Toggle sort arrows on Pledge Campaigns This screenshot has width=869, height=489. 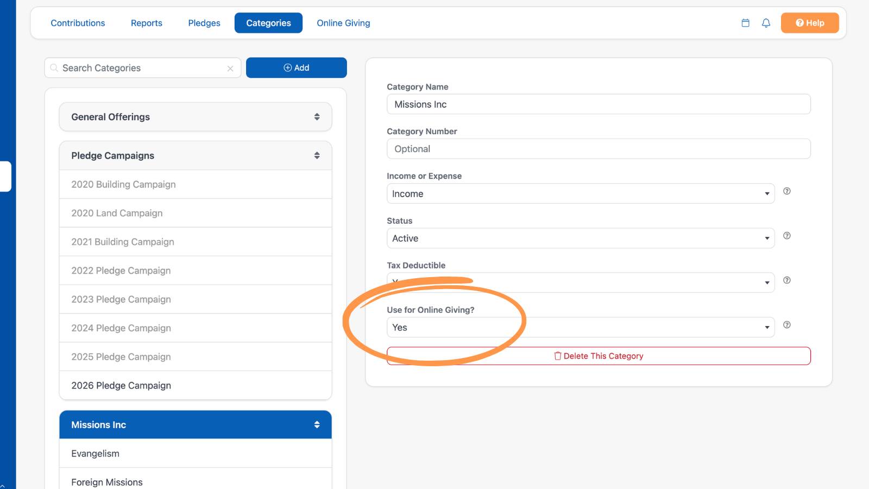[x=317, y=155]
